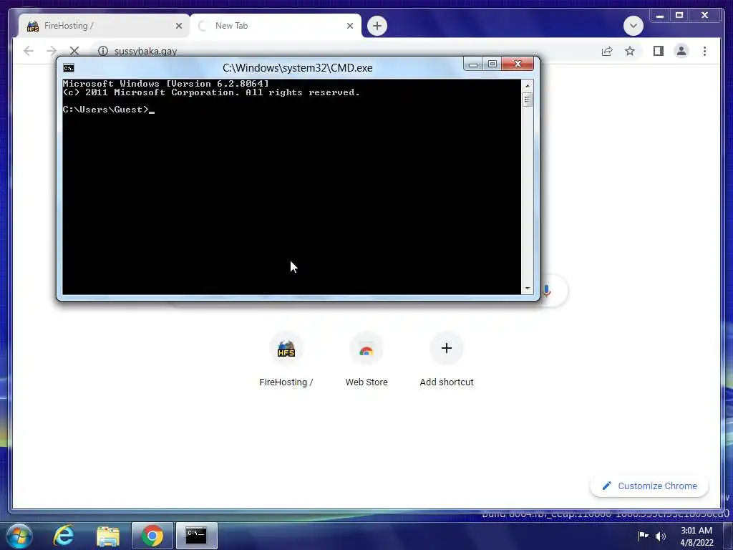
Task: Minimize the CMD.exe window
Action: tap(473, 64)
